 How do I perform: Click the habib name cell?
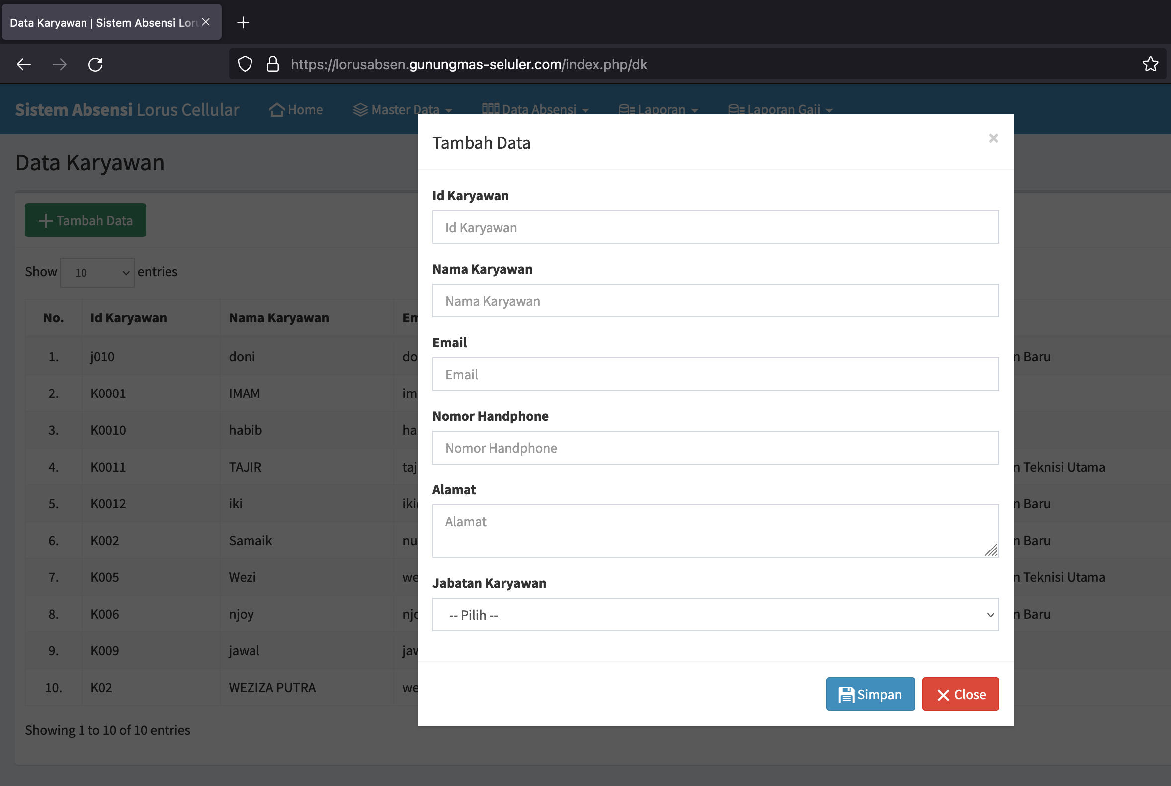tap(306, 430)
